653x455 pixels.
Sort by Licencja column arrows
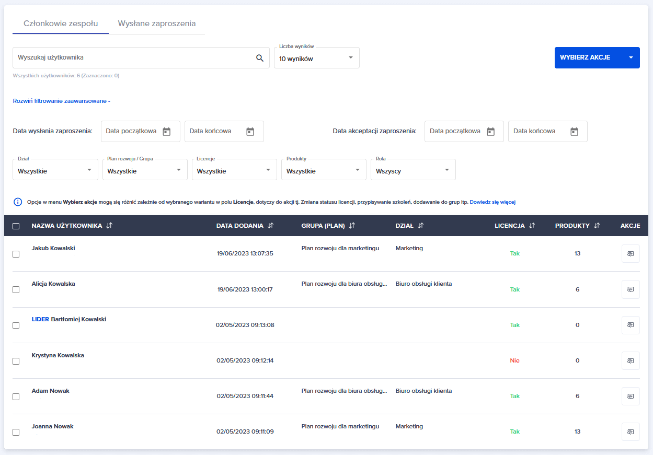(x=532, y=226)
